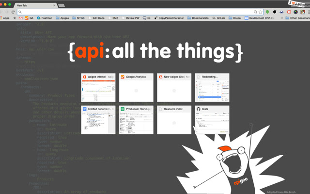310x194 pixels.
Task: Open the blue dome extension icon
Action: pyautogui.click(x=281, y=12)
